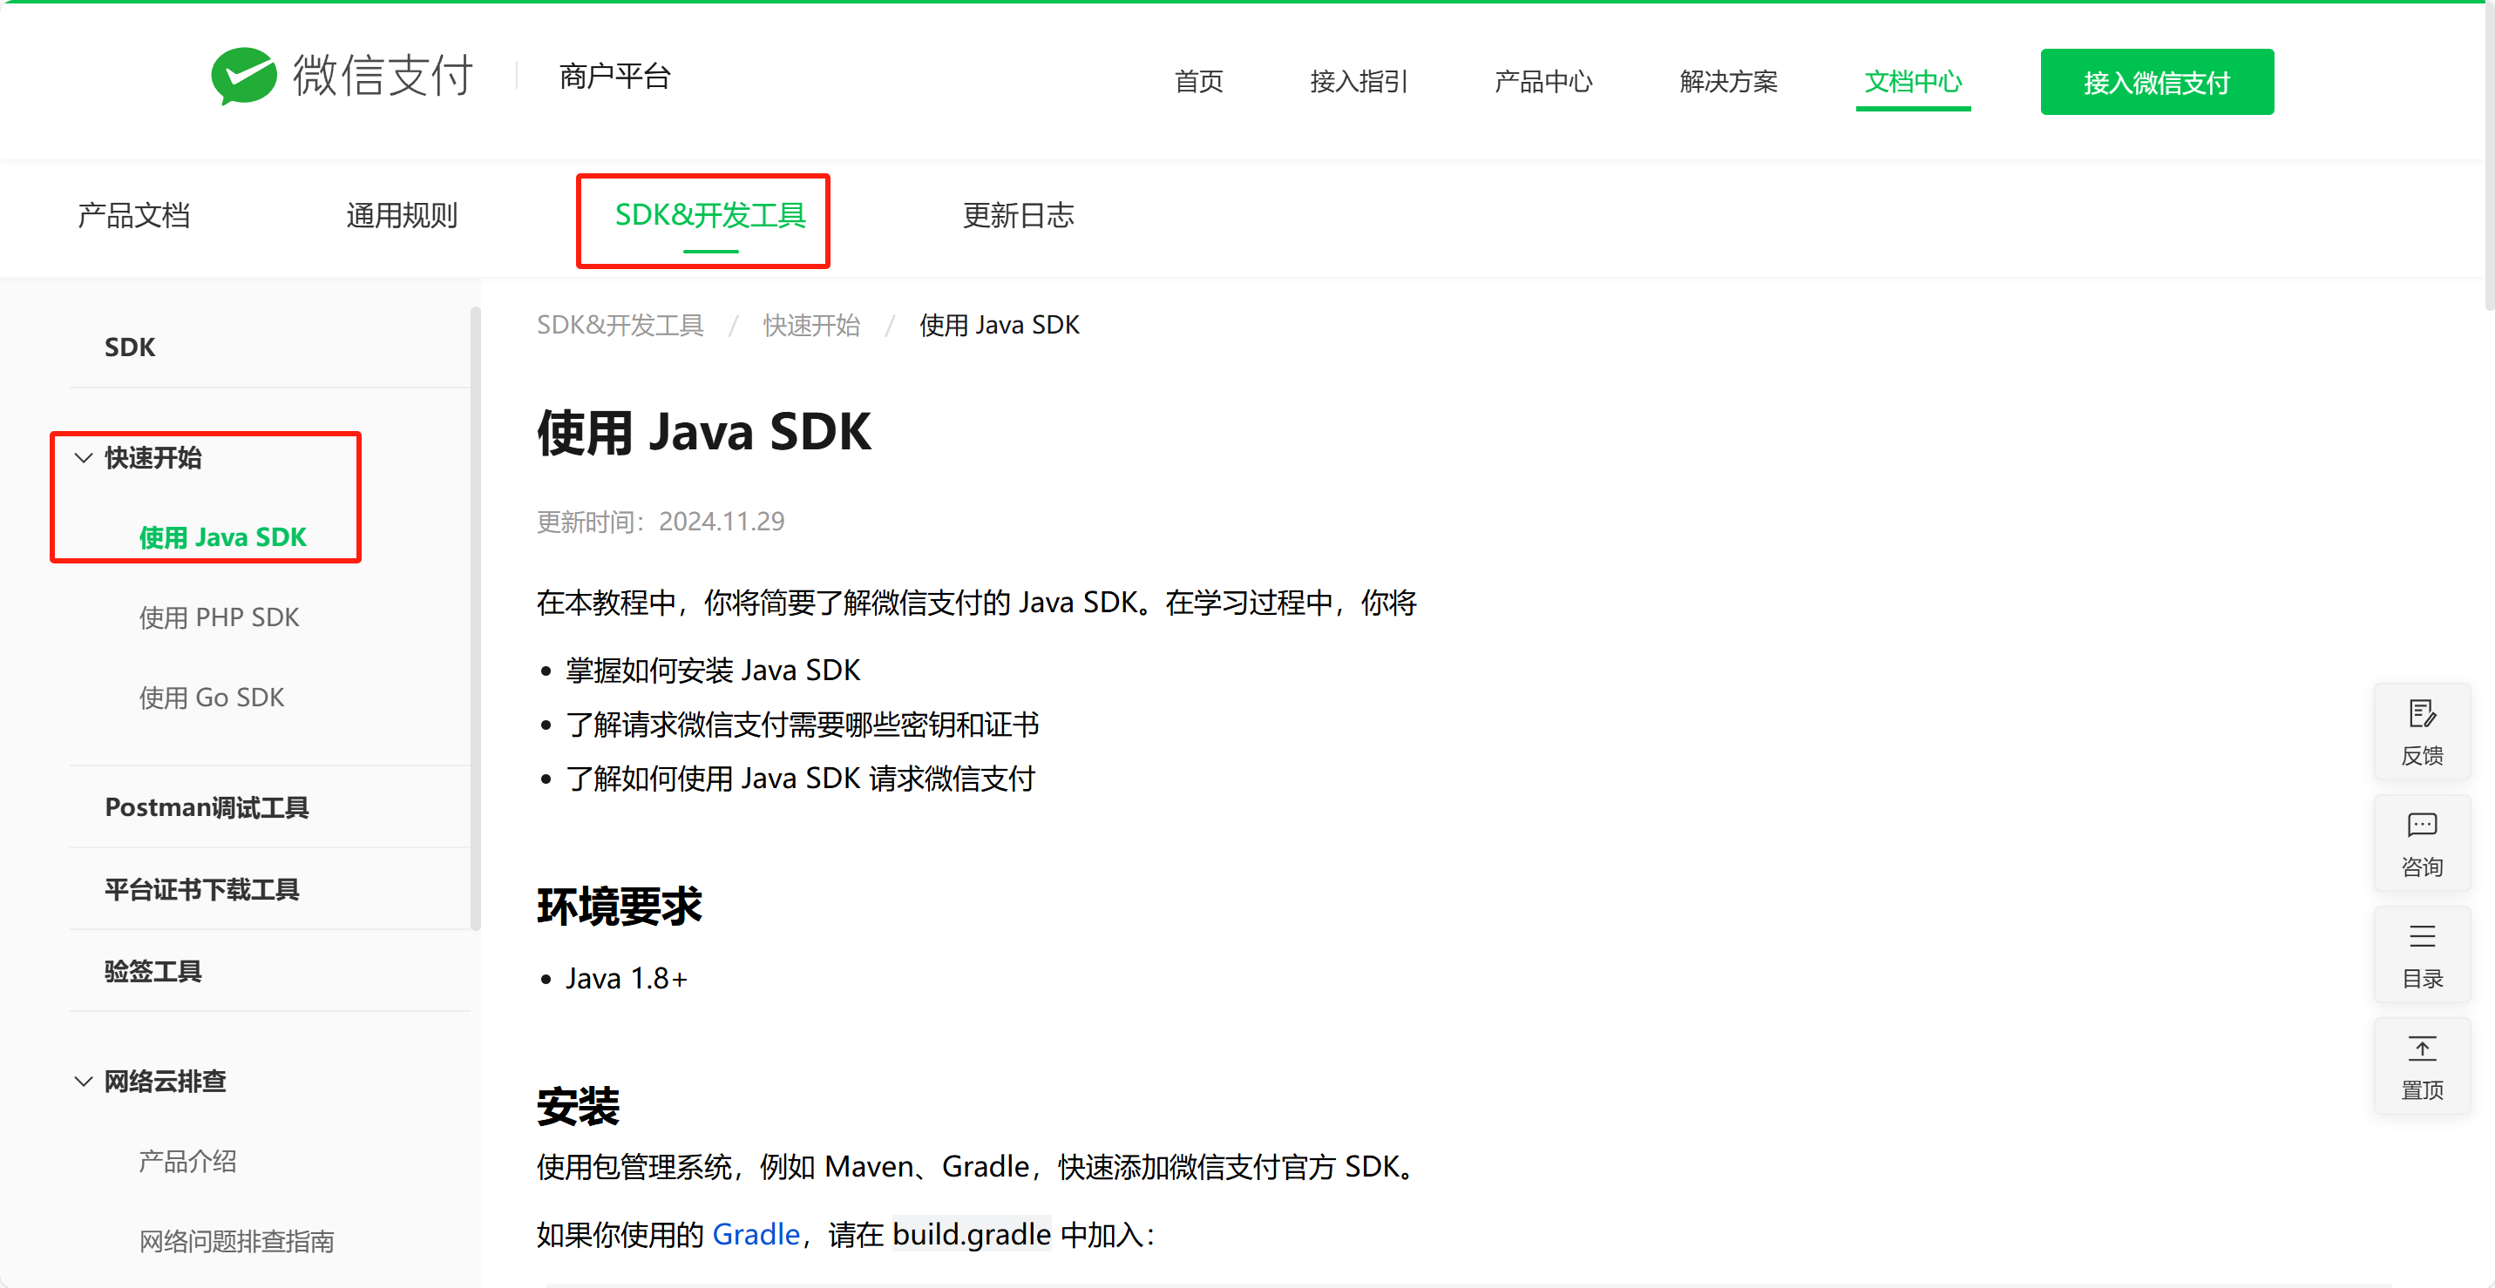Open the Gradle hyperlink
The height and width of the screenshot is (1288, 2495).
point(756,1234)
